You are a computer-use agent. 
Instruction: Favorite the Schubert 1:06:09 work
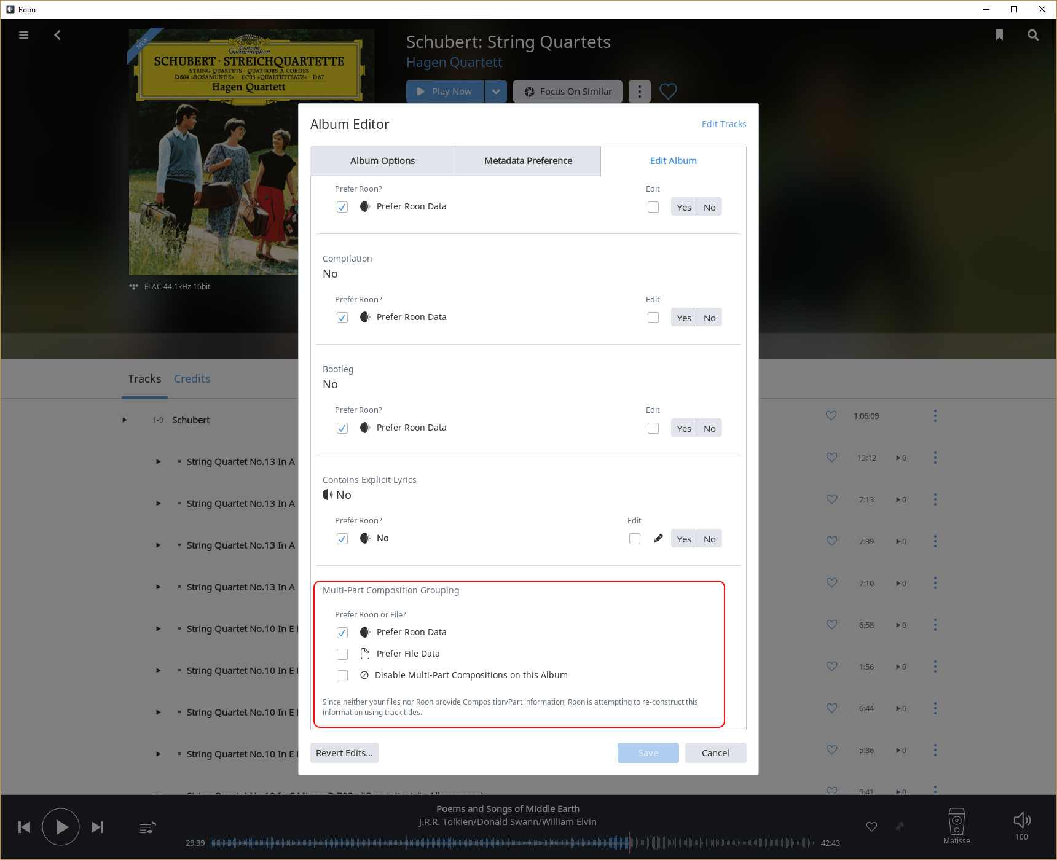(831, 416)
